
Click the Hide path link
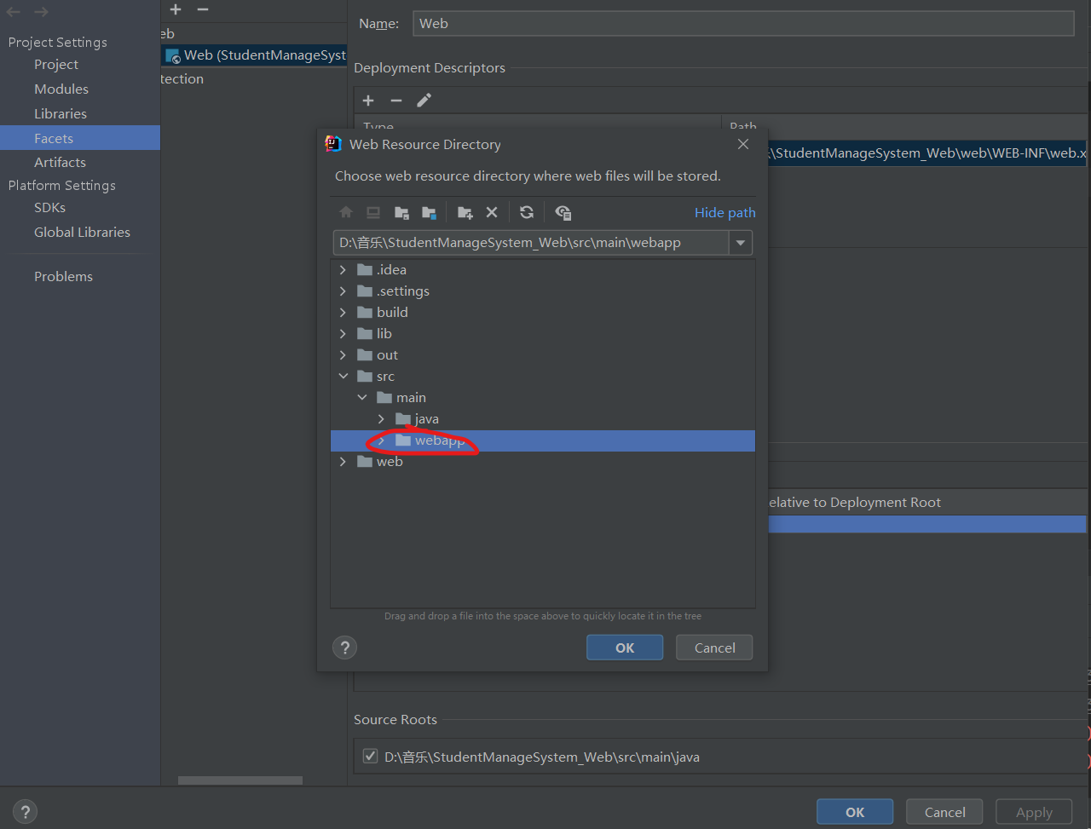pyautogui.click(x=725, y=213)
